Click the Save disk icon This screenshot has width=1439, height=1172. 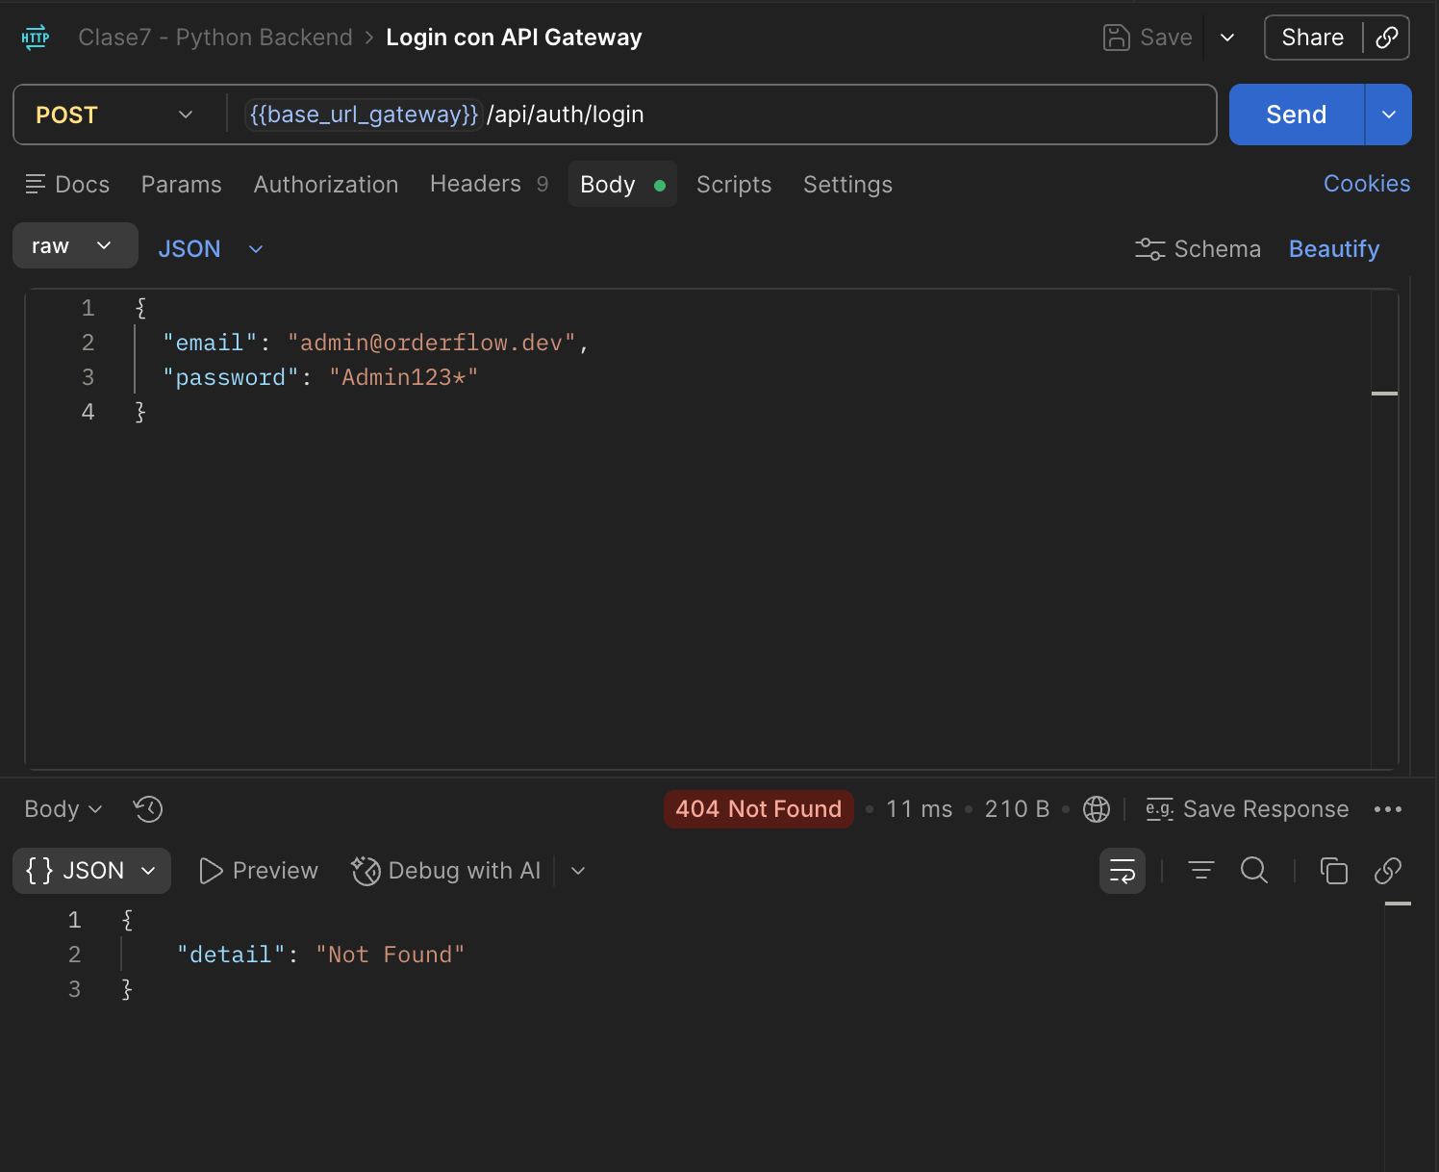click(x=1116, y=38)
